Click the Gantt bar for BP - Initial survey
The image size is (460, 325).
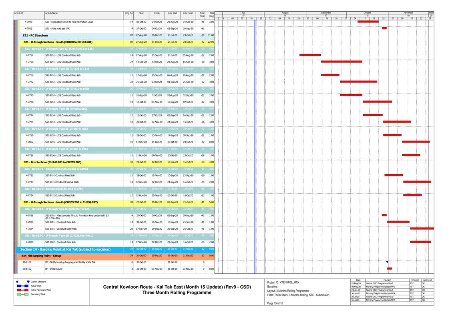coord(390,269)
